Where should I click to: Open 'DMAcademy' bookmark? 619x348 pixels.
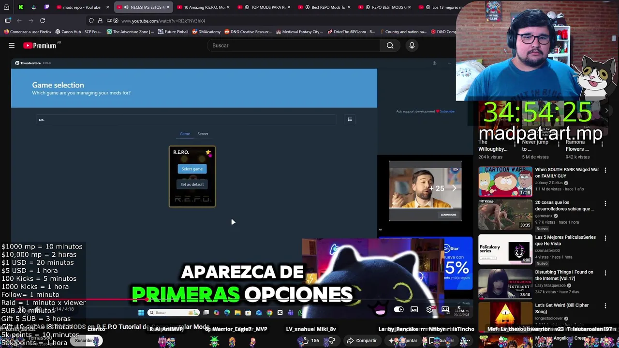pyautogui.click(x=206, y=32)
